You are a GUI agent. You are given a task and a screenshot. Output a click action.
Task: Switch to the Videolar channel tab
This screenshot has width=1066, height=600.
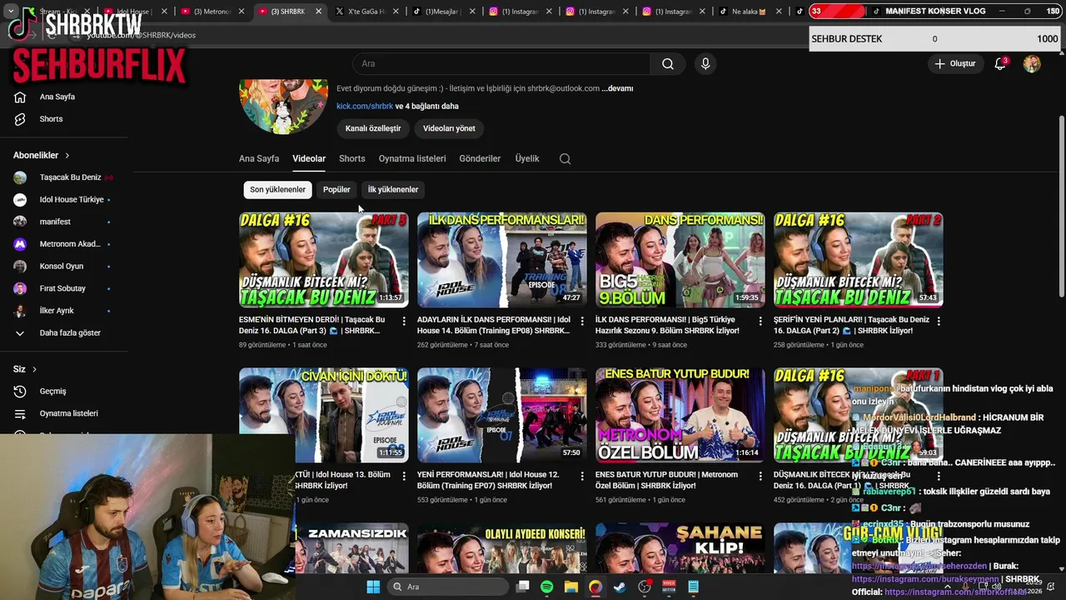pos(309,158)
